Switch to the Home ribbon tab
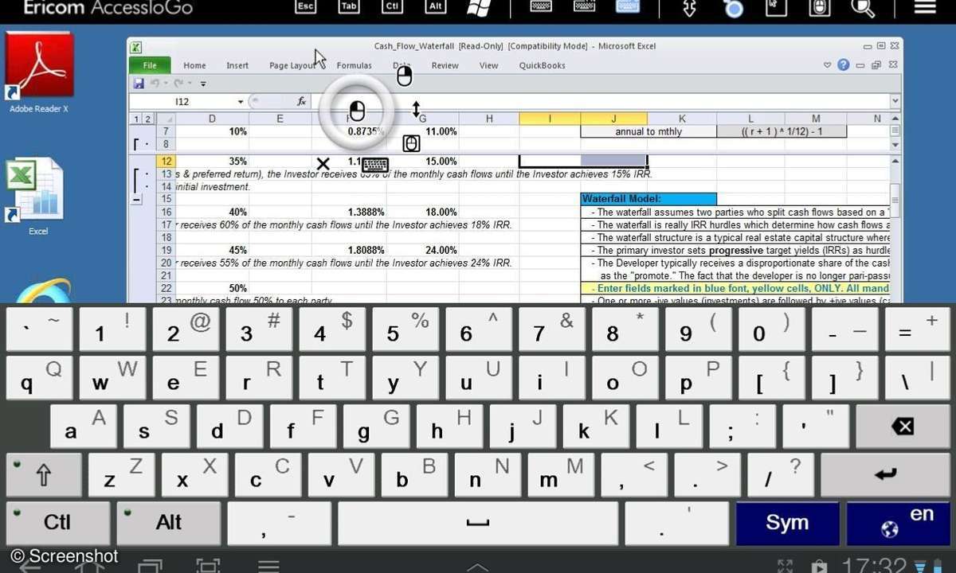 point(194,65)
